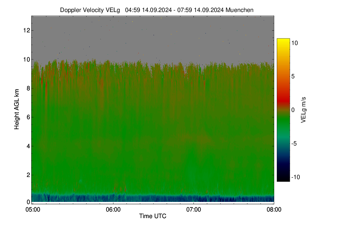Click the colorbar label 10
The height and width of the screenshot is (240, 360).
(295, 43)
